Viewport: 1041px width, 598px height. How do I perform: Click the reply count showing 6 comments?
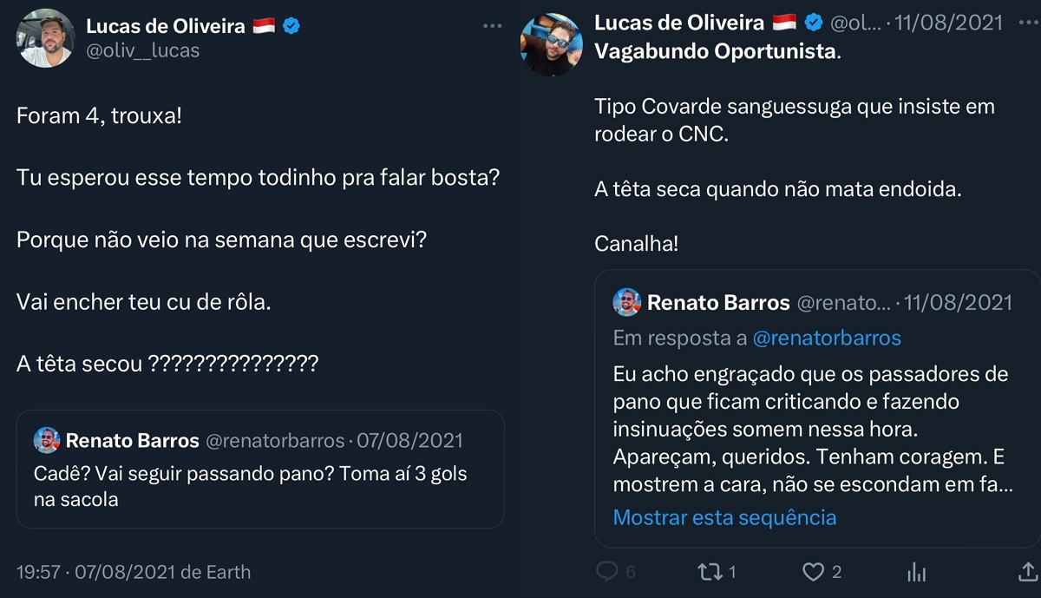(x=616, y=571)
